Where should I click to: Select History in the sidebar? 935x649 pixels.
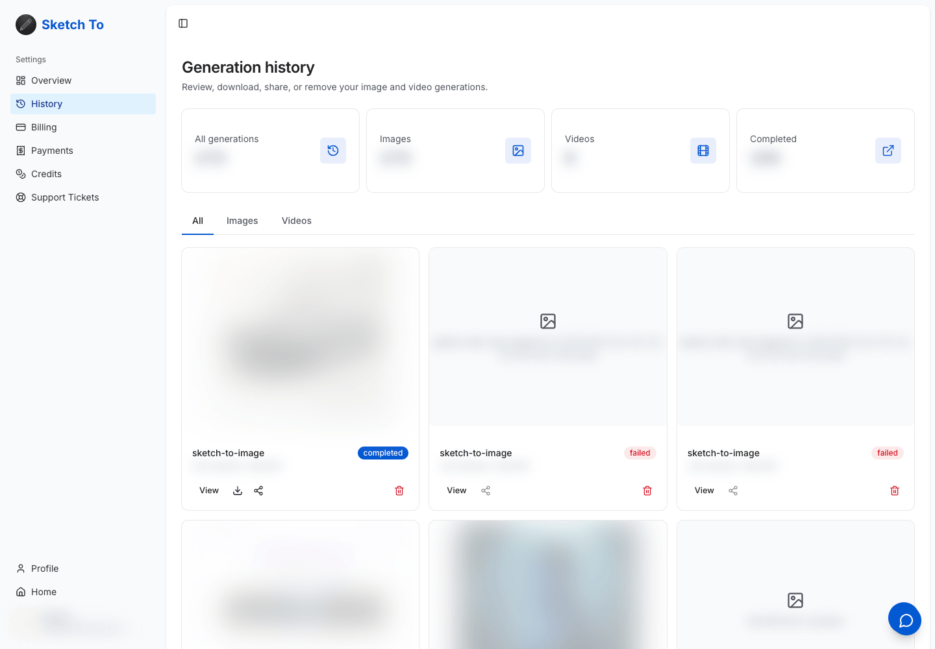pos(83,104)
